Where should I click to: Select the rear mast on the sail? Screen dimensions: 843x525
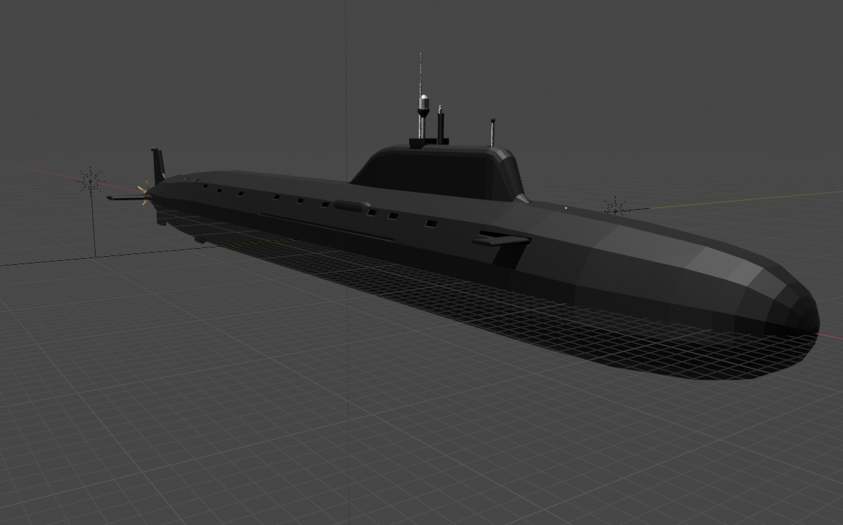coord(493,131)
